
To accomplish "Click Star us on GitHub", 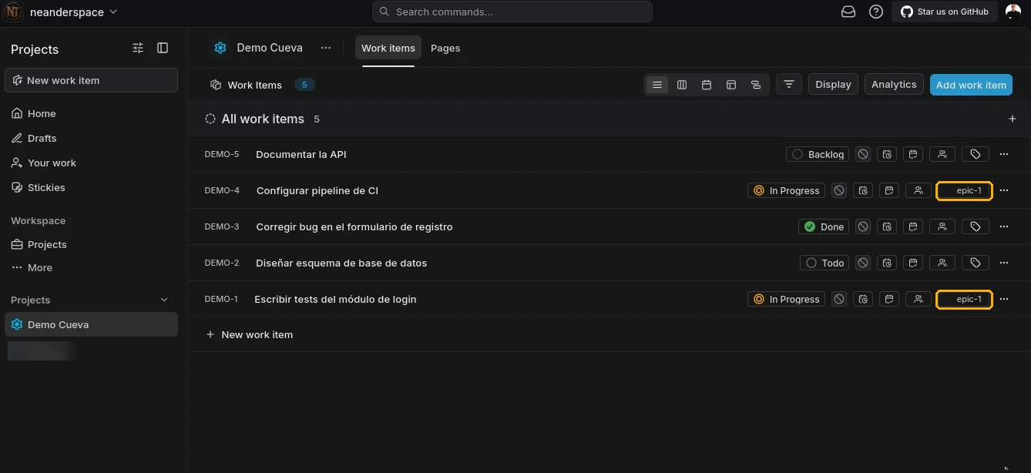I will pyautogui.click(x=945, y=12).
